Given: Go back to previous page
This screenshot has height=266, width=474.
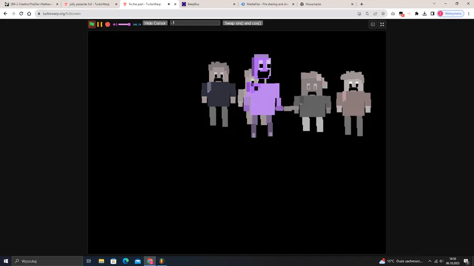Looking at the screenshot, I should pos(5,14).
